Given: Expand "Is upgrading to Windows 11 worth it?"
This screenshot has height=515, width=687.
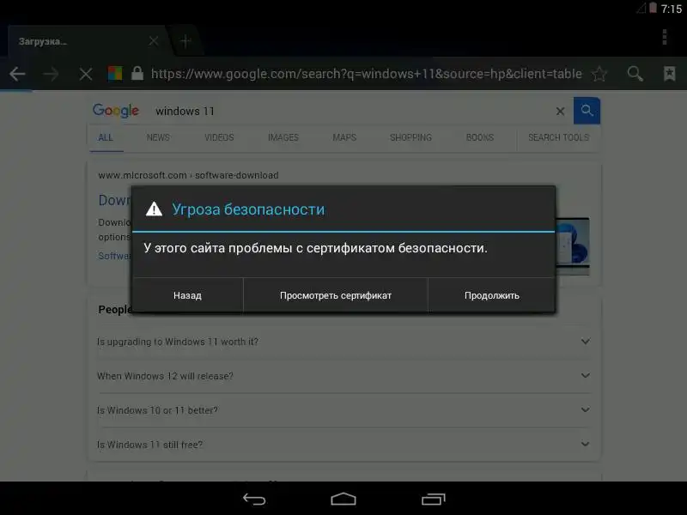Looking at the screenshot, I should [343, 342].
